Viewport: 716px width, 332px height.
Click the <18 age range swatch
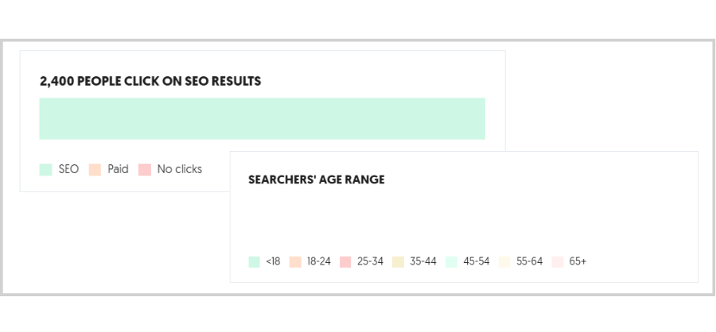[255, 262]
